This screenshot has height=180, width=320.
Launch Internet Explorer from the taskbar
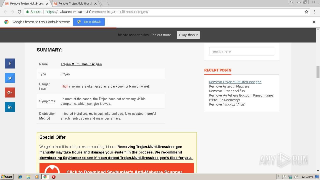tap(20, 177)
